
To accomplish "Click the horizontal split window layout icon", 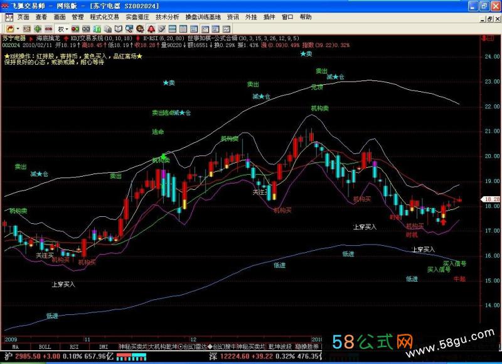I will click(173, 29).
